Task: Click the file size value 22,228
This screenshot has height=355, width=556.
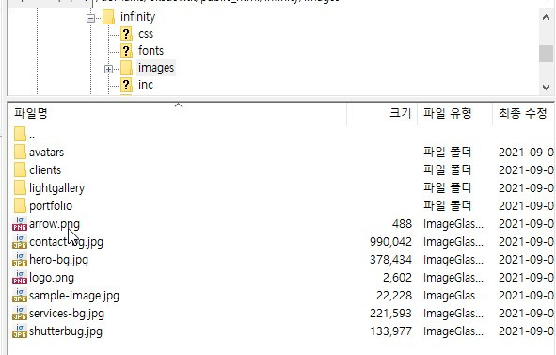Action: click(394, 296)
